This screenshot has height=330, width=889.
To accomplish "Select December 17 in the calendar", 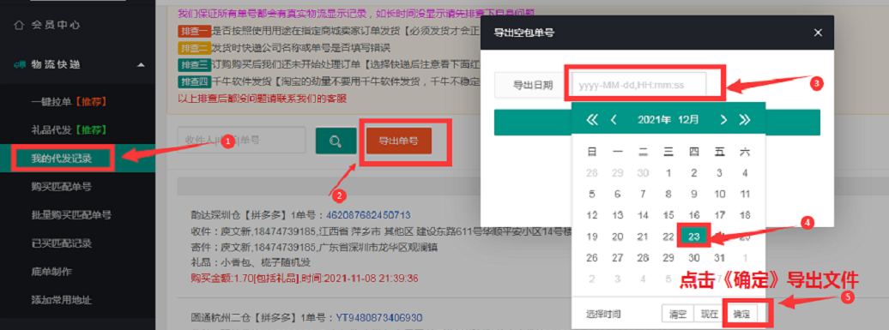I will (x=719, y=215).
